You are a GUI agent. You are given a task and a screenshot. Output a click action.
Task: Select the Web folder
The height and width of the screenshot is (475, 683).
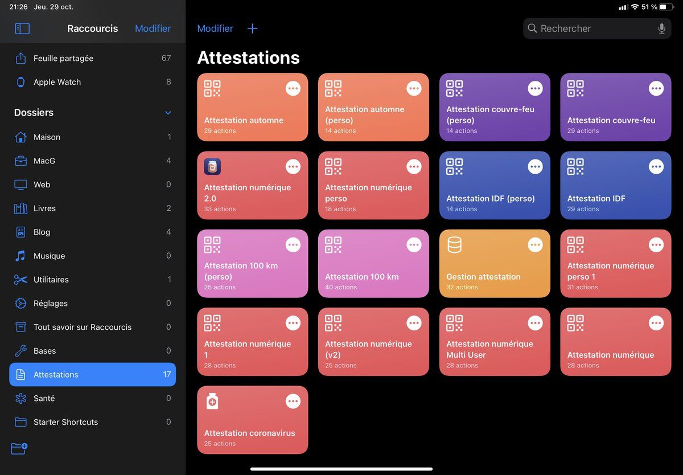pos(93,185)
